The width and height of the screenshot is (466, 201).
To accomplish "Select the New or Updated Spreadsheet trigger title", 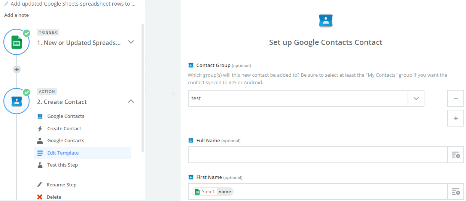I will coord(79,43).
